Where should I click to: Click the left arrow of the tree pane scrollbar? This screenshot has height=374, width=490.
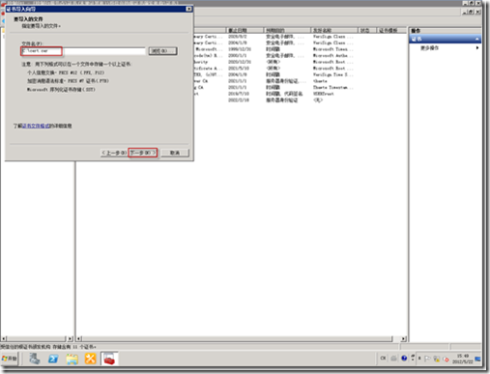(x=4, y=339)
